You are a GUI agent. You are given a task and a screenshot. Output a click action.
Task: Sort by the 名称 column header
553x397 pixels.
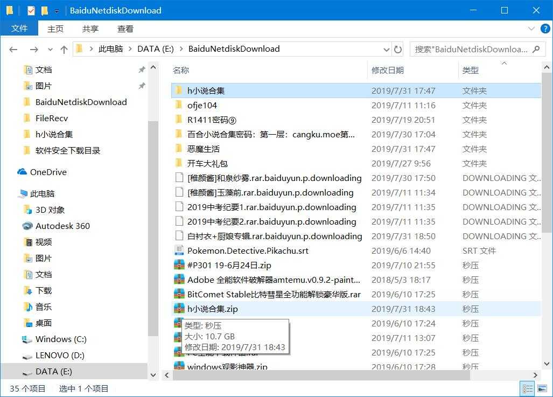pos(181,70)
